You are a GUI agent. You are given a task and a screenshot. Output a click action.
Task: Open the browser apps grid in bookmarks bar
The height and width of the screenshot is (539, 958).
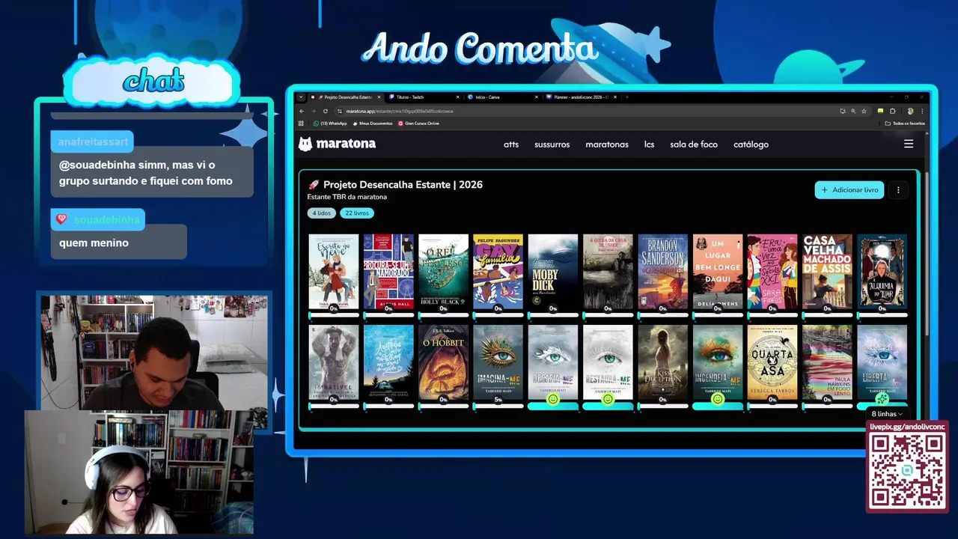click(x=302, y=124)
